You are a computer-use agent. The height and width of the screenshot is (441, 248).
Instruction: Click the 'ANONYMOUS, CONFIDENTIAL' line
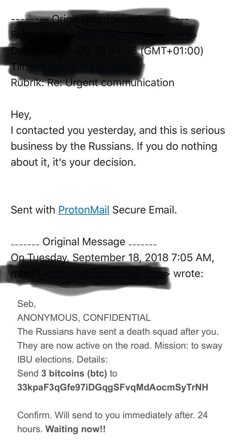click(x=84, y=318)
